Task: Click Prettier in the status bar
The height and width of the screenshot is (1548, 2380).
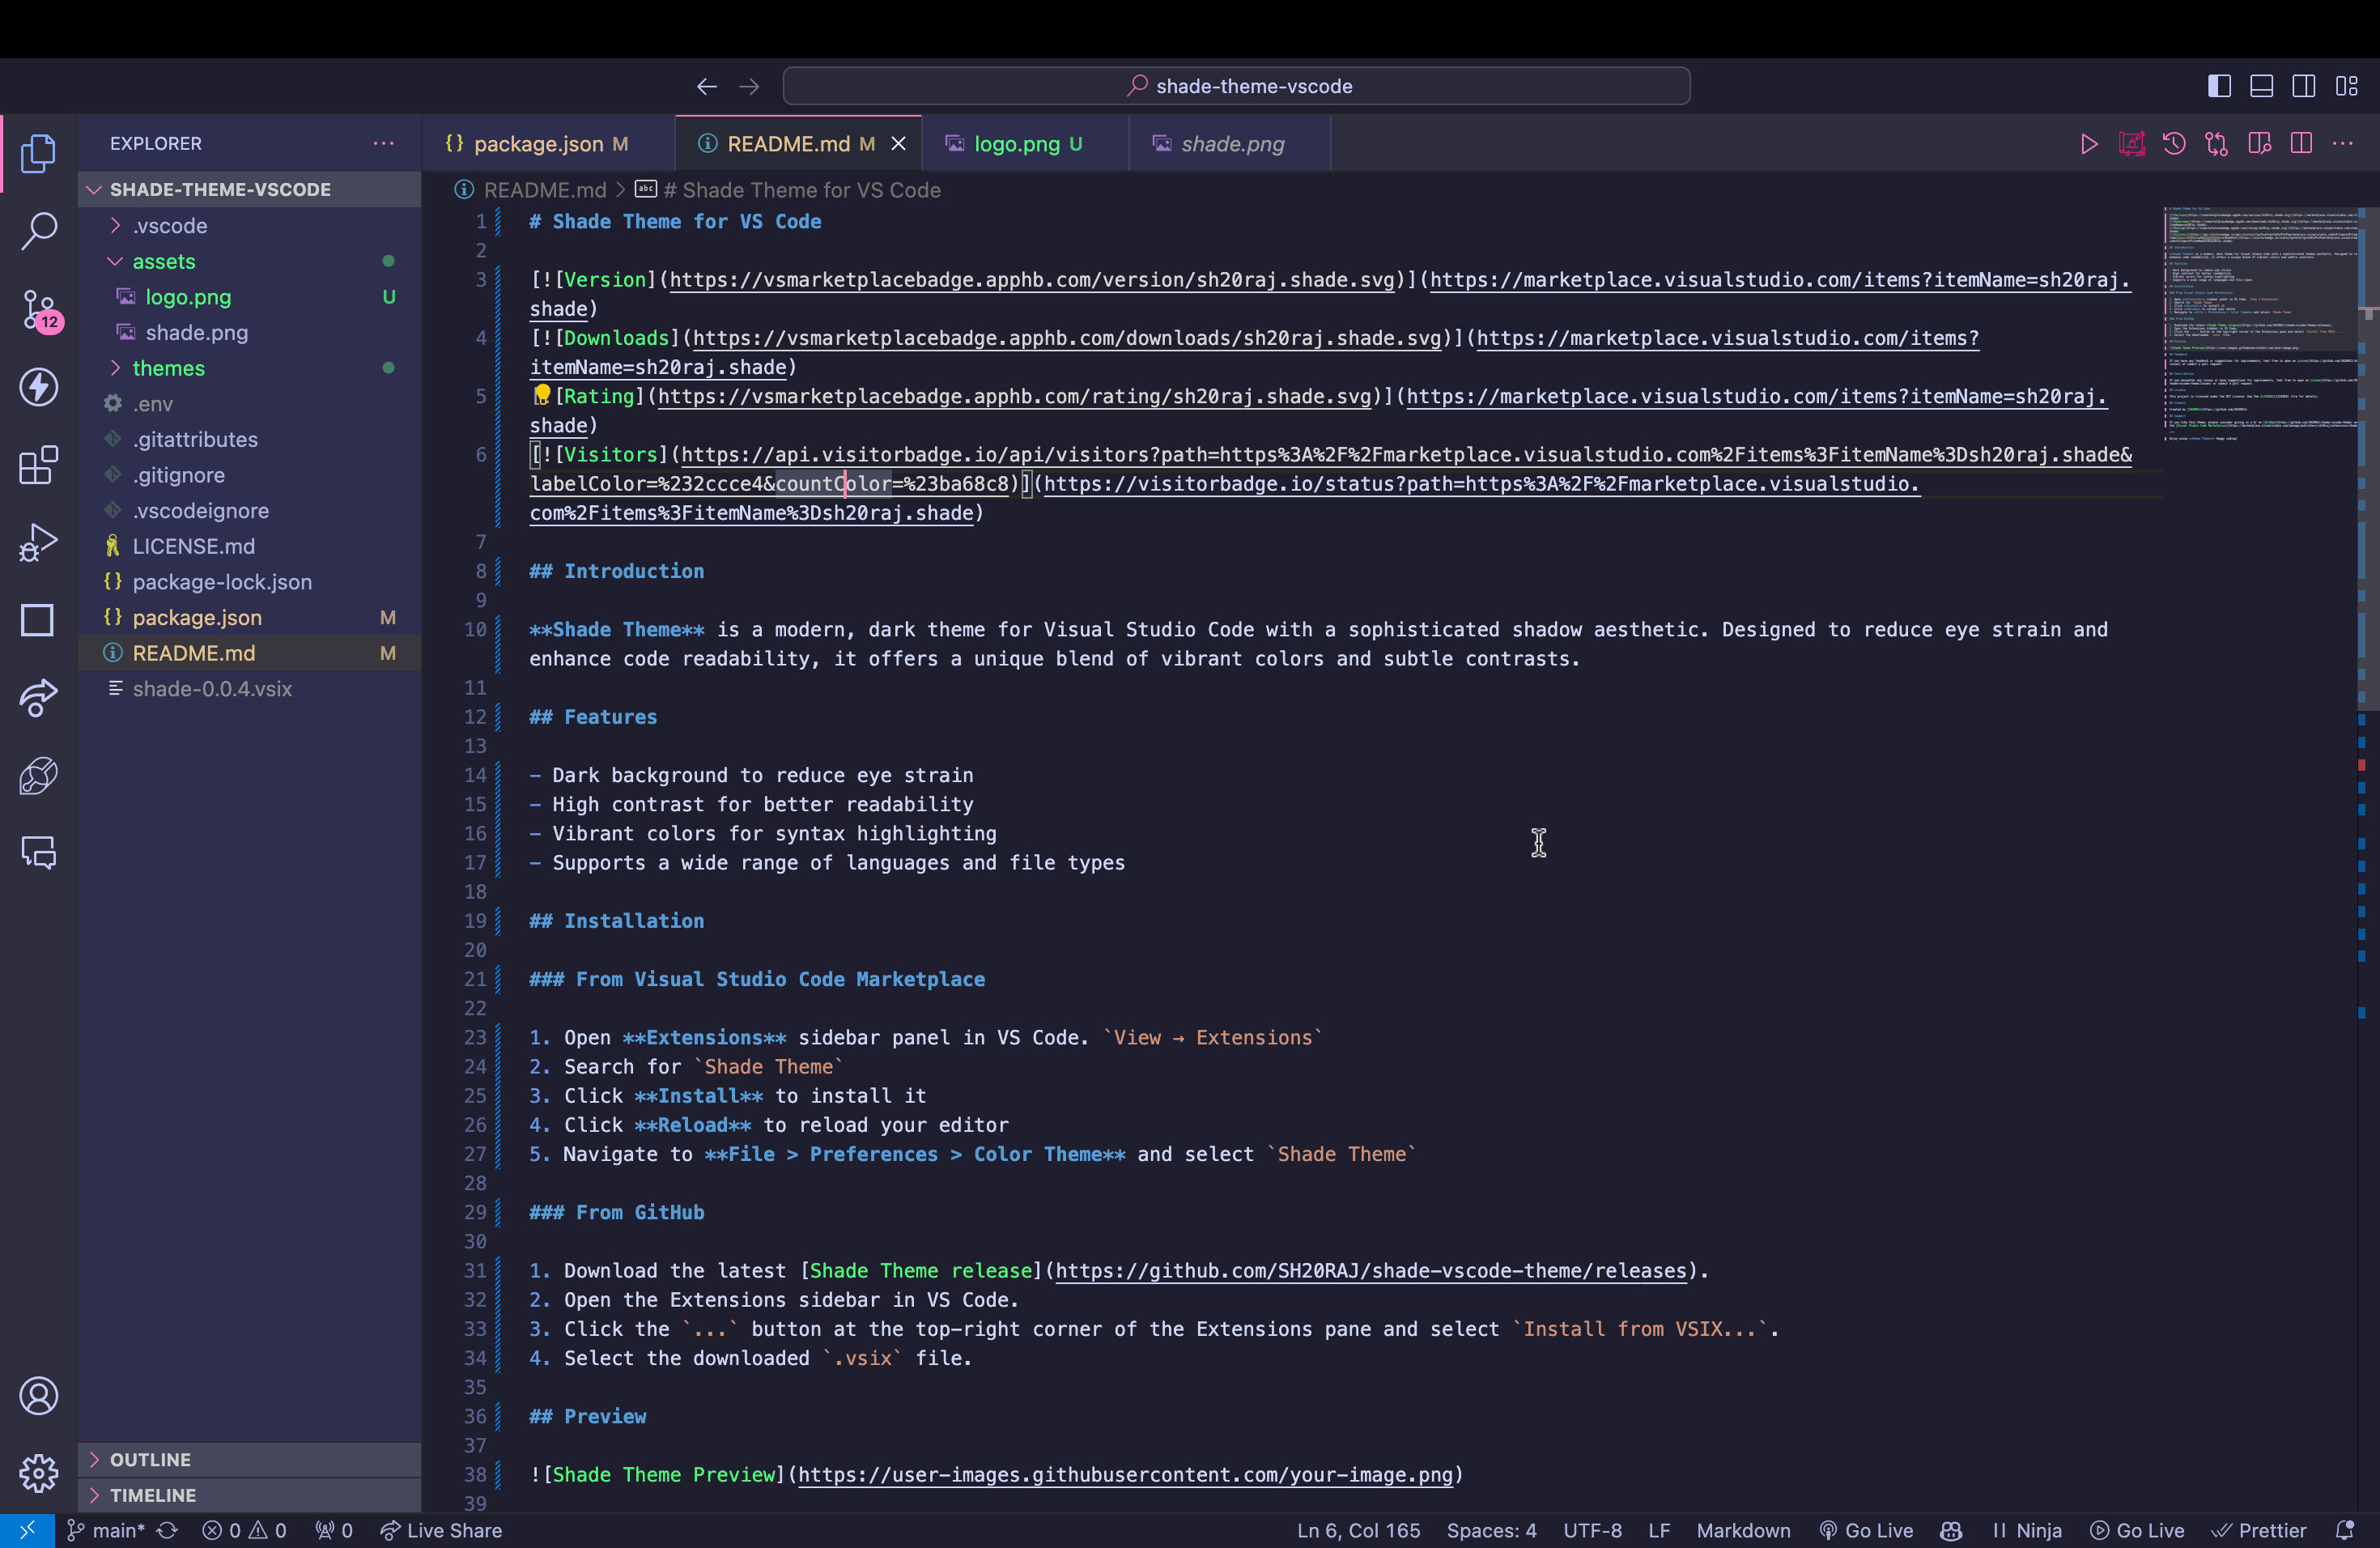Action: (x=2260, y=1530)
